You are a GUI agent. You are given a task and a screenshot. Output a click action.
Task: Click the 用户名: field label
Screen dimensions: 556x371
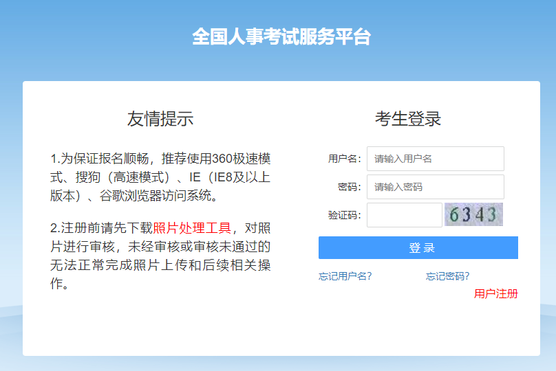pyautogui.click(x=345, y=159)
